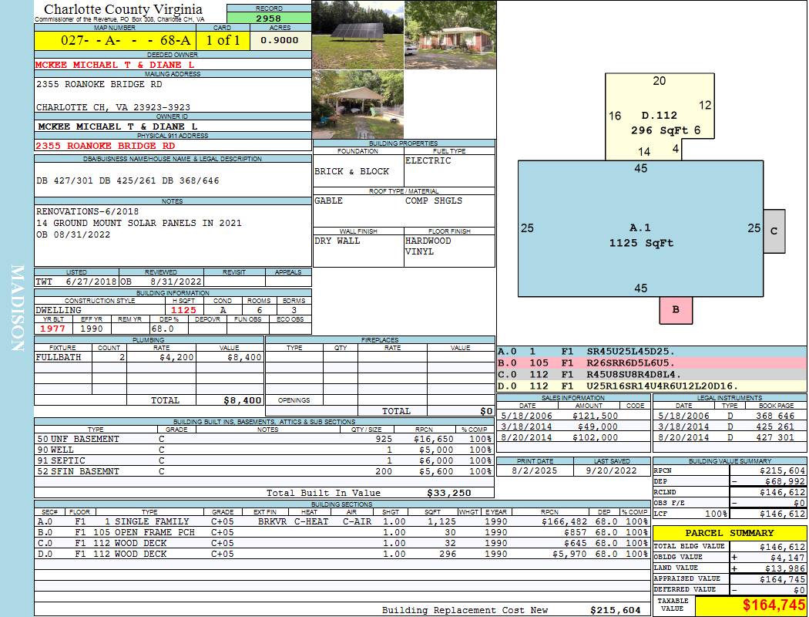Click the yellow Parcel Summary header
Screen dimensions: 809x617
(730, 533)
